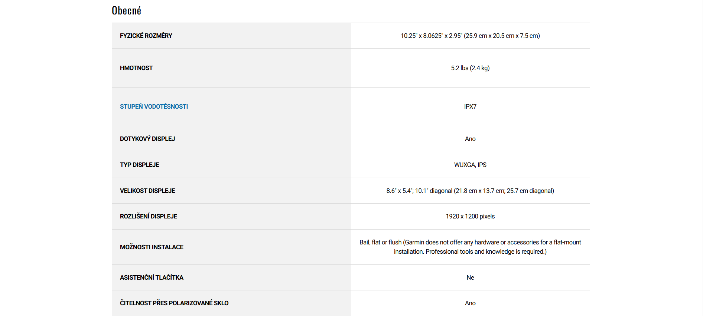The width and height of the screenshot is (703, 316).
Task: Click the Bail, flat or flush description
Action: [x=470, y=247]
